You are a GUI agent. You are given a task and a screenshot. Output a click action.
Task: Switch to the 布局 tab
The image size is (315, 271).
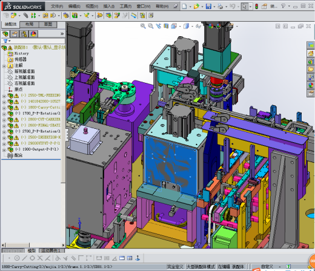pyautogui.click(x=29, y=24)
